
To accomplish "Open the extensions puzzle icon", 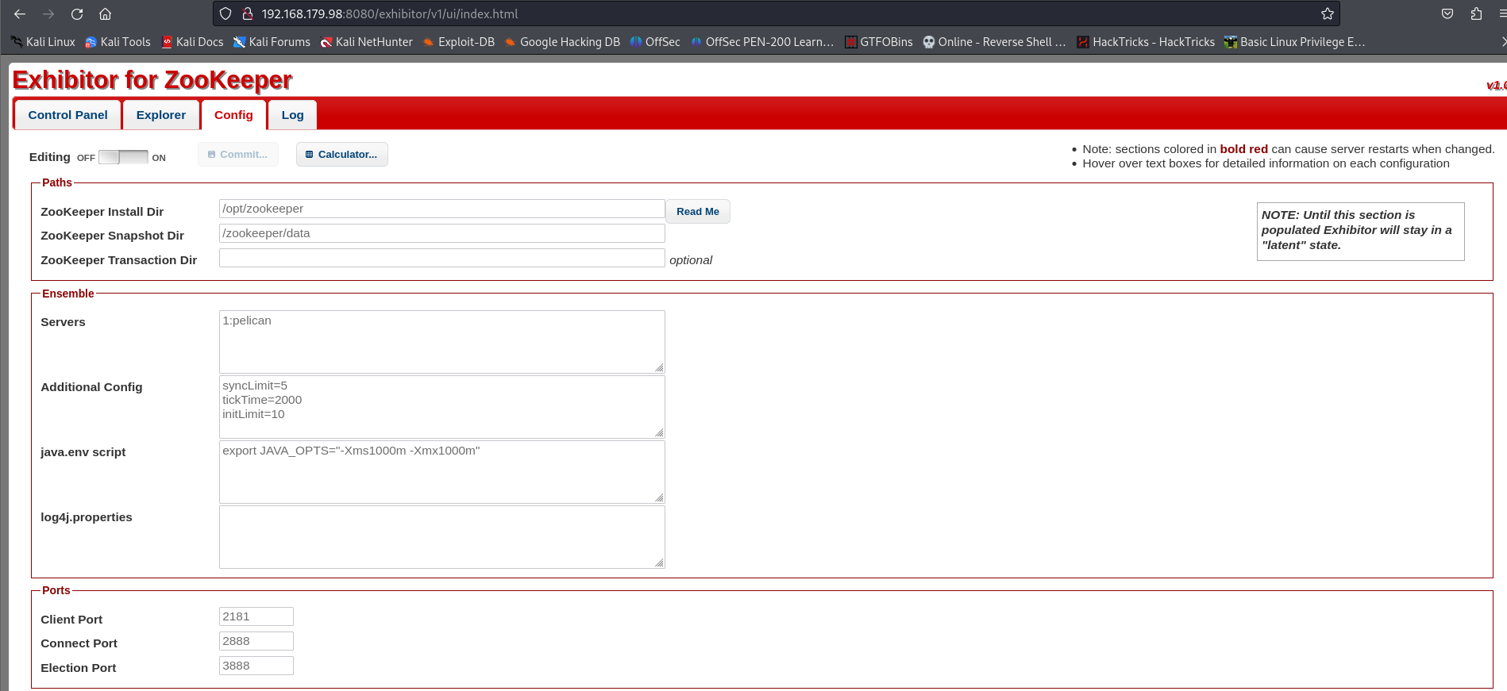I will coord(1476,13).
